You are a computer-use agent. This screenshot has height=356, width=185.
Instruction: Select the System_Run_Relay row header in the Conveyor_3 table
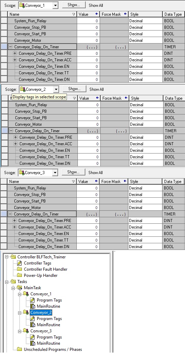click(x=4, y=188)
